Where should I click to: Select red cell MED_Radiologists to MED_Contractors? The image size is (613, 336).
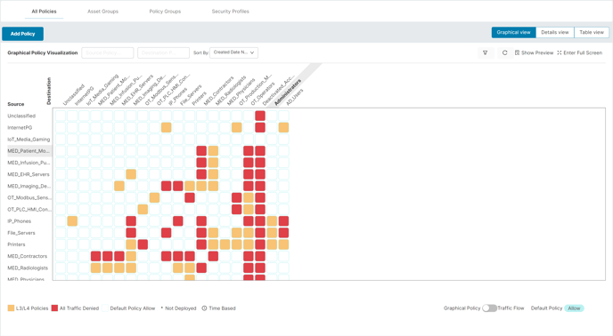(201, 268)
